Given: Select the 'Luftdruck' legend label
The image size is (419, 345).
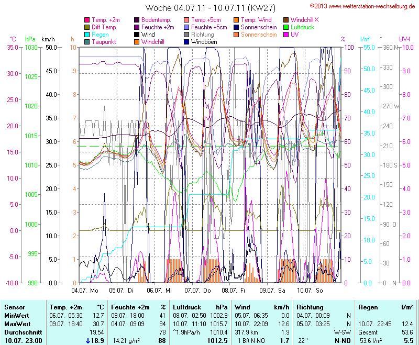Looking at the screenshot, I should [x=303, y=27].
